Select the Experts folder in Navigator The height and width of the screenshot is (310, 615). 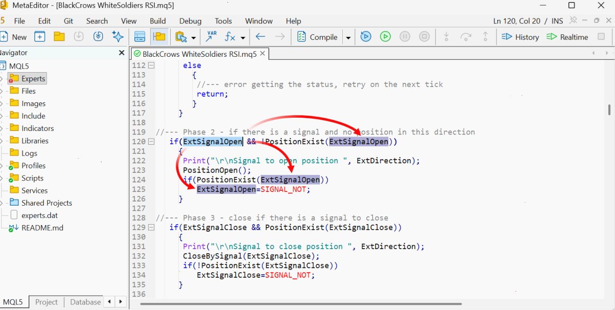[x=28, y=79]
